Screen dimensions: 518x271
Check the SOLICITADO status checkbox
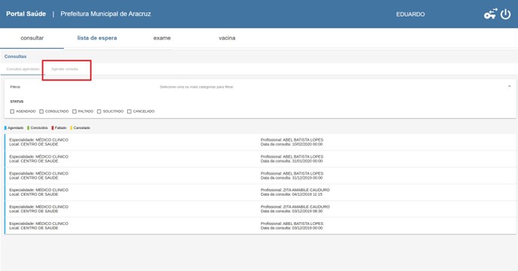click(98, 111)
